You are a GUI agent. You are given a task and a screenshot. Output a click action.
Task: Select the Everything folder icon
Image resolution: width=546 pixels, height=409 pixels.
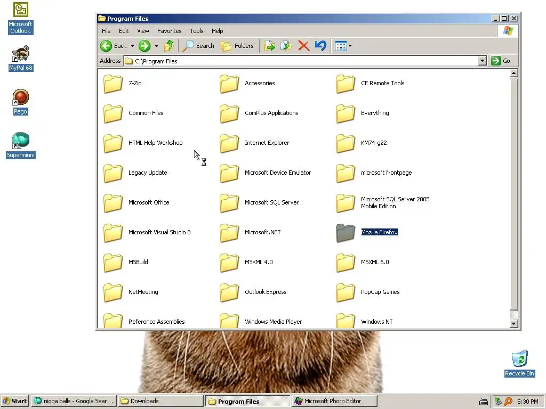coord(346,113)
